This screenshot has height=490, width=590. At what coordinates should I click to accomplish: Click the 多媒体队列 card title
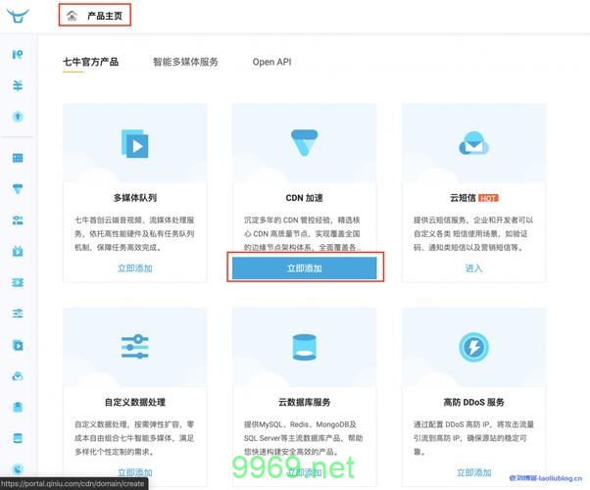[x=134, y=198]
